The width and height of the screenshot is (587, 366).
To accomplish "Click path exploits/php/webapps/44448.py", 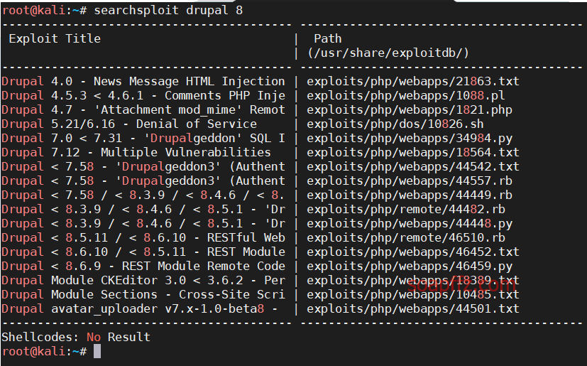I will [x=409, y=224].
